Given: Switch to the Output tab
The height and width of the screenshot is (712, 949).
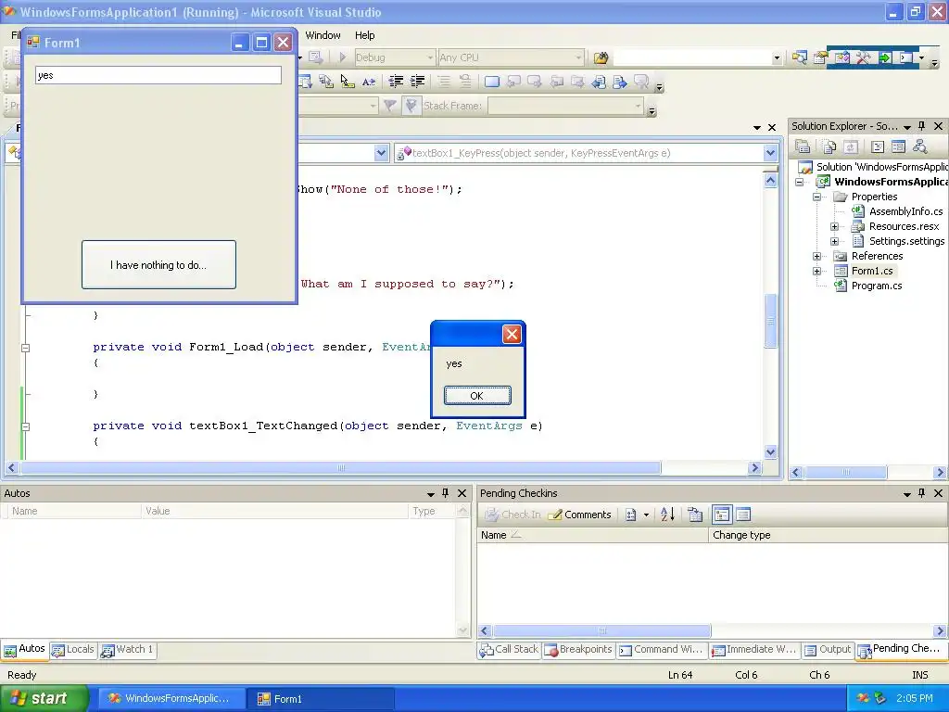Looking at the screenshot, I should (828, 650).
